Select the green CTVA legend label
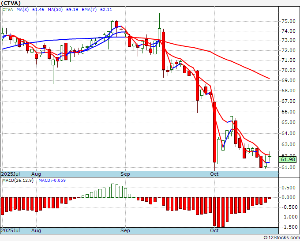Viewport: 300px width, 241px height. point(7,10)
